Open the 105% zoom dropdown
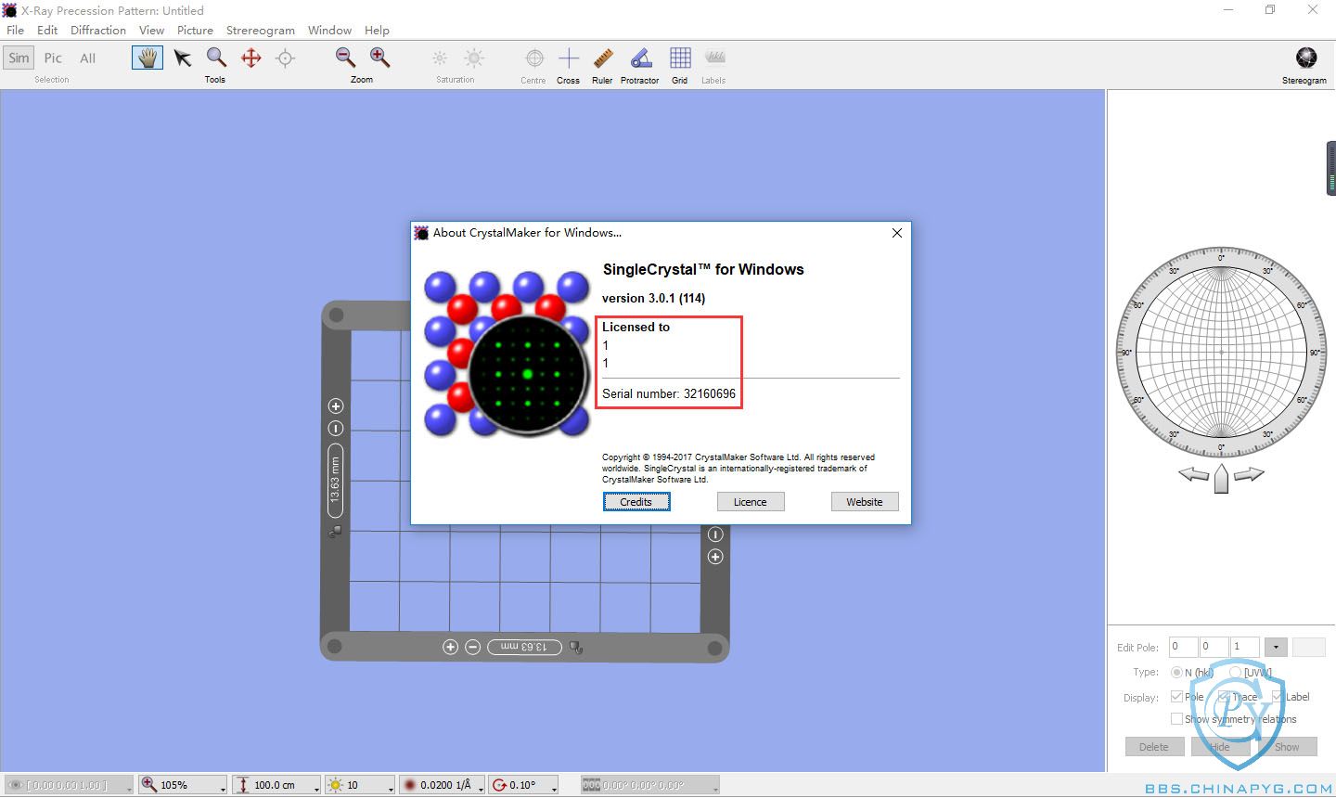This screenshot has width=1336, height=798. click(x=183, y=785)
